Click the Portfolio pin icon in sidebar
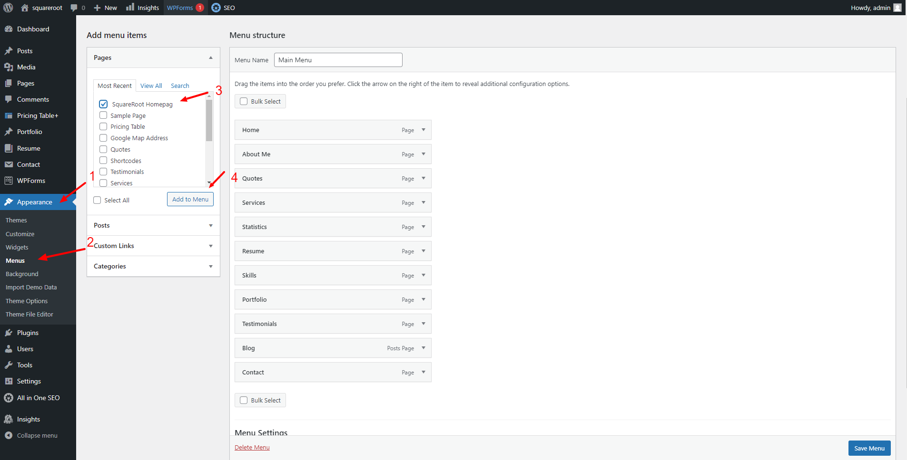This screenshot has height=460, width=907. pos(9,132)
